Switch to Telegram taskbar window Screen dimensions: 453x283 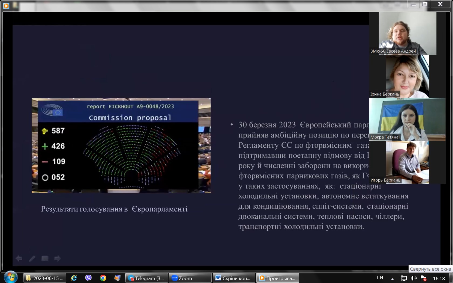pos(147,278)
